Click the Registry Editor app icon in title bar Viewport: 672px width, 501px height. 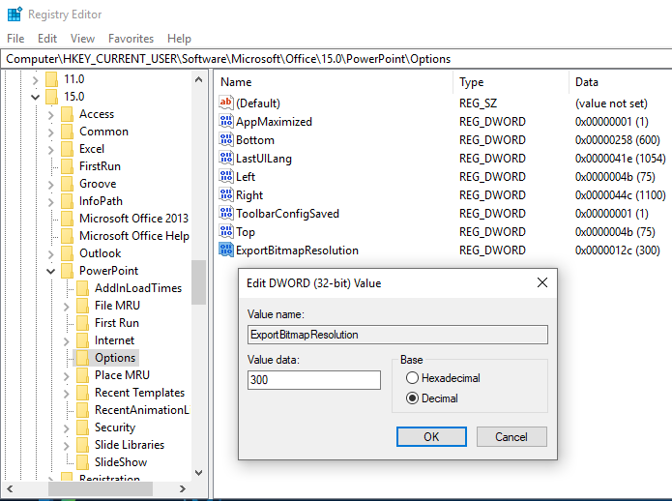pos(15,15)
